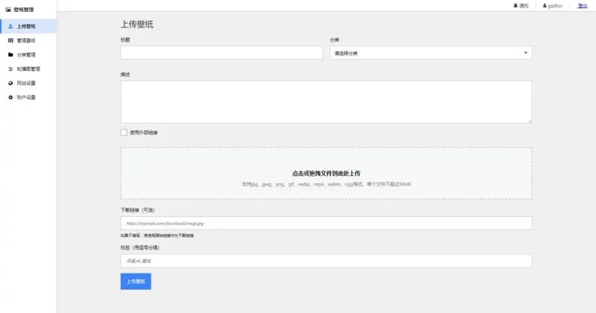Click the blue 上传壁纸 submit button
596x313 pixels.
pos(136,282)
